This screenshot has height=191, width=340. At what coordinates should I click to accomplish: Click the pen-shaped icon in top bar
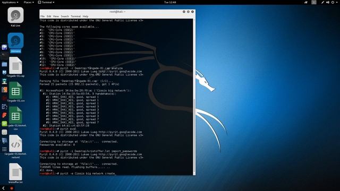322,2
